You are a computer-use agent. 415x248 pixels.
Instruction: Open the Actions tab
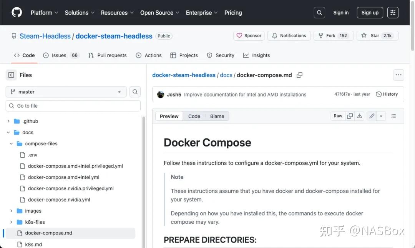point(148,55)
